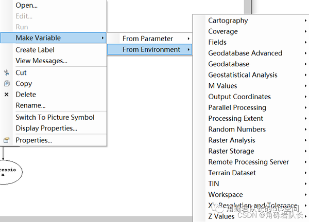Choose Rename... from context menu
309x222 pixels.
coord(30,105)
